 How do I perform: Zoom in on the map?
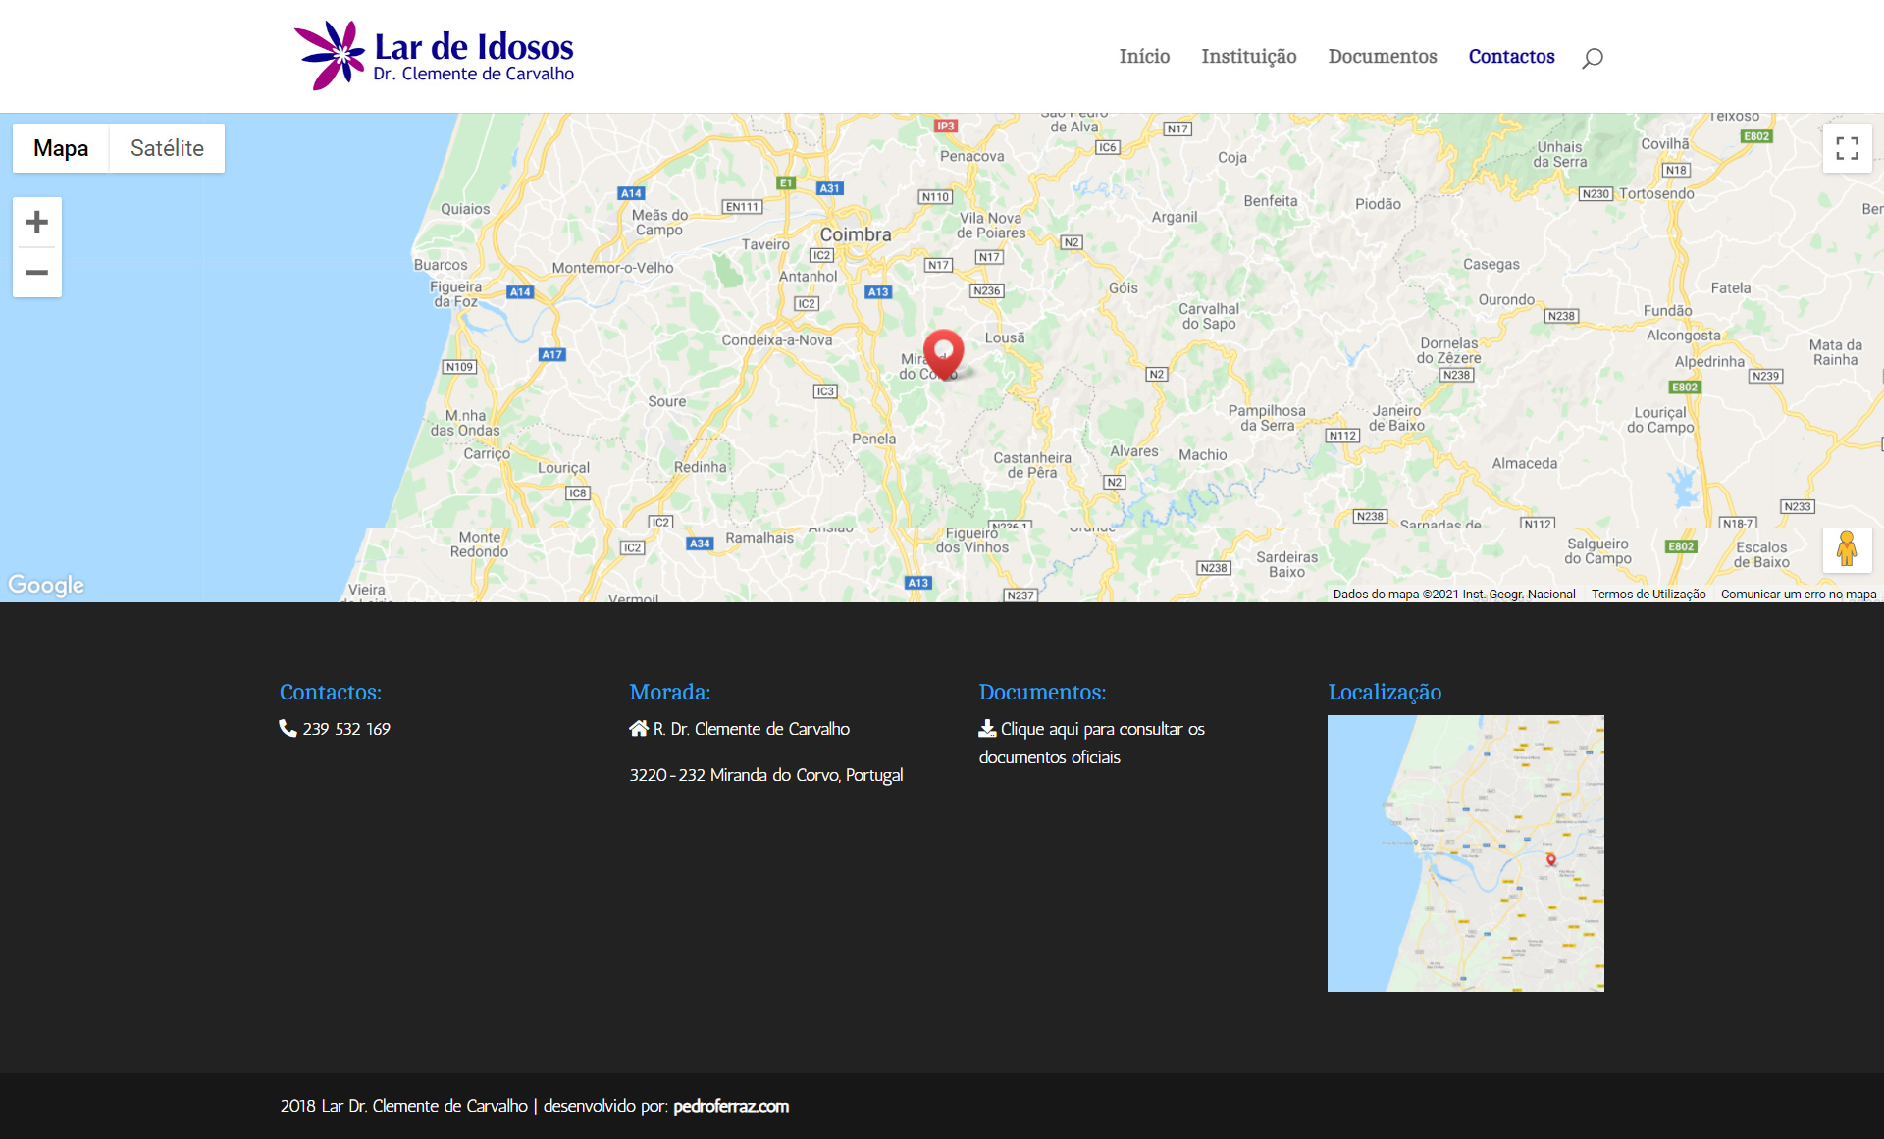pos(37,223)
